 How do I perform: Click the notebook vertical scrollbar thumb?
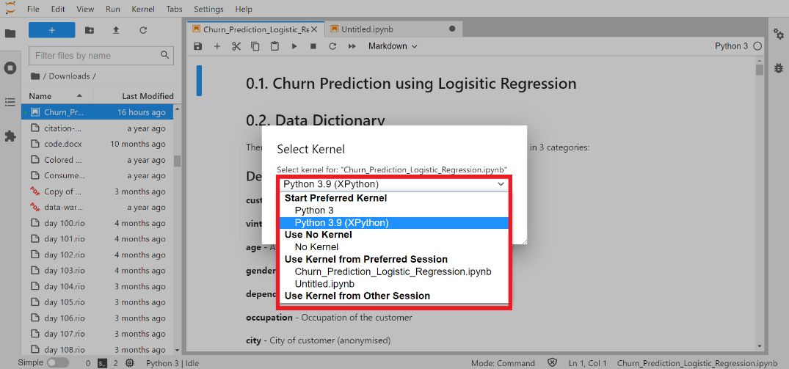(760, 69)
